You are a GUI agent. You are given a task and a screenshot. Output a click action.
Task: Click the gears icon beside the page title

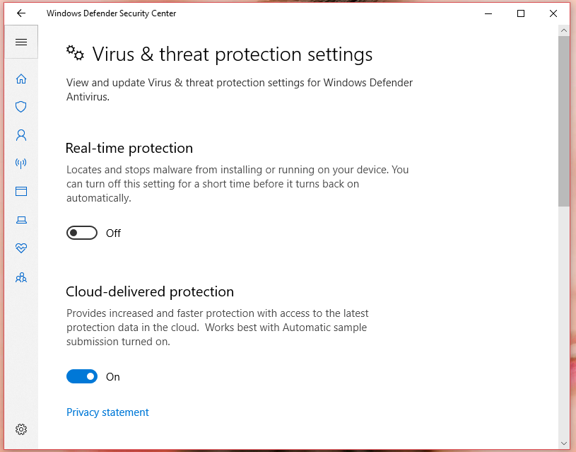pyautogui.click(x=75, y=53)
